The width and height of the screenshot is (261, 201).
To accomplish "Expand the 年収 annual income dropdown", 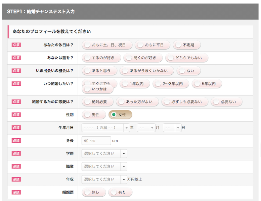I will pyautogui.click(x=104, y=180).
